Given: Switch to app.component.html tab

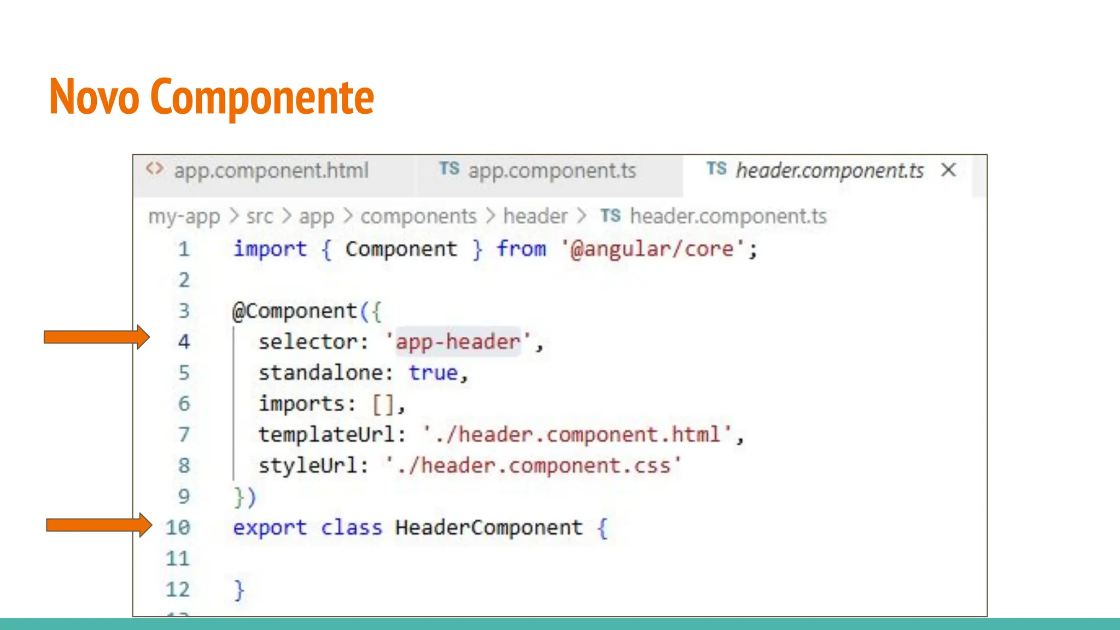Looking at the screenshot, I should click(271, 171).
